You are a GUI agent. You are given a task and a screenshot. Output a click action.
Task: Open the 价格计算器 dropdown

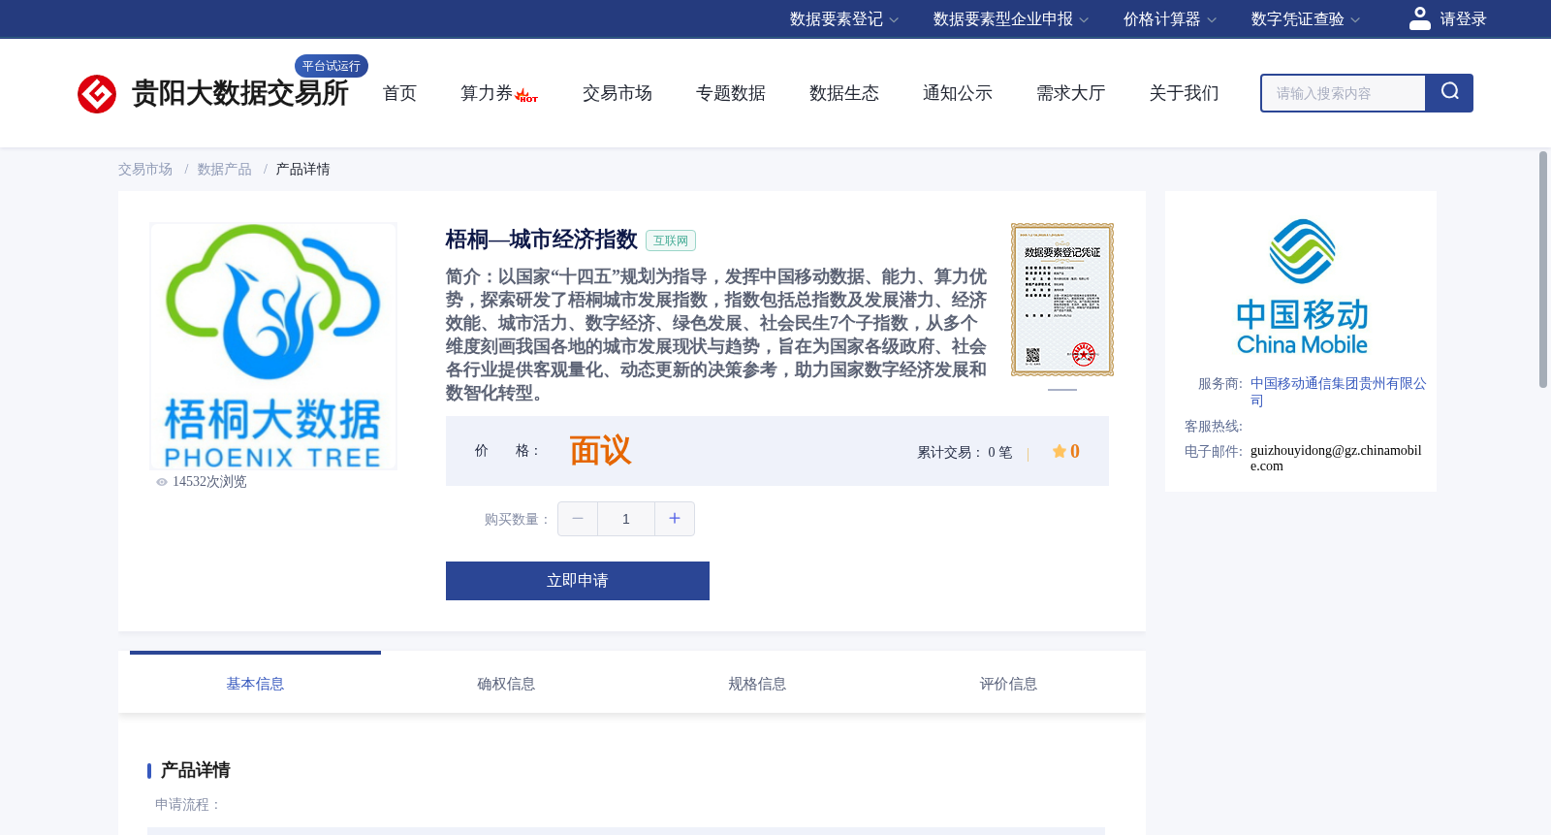pyautogui.click(x=1170, y=19)
